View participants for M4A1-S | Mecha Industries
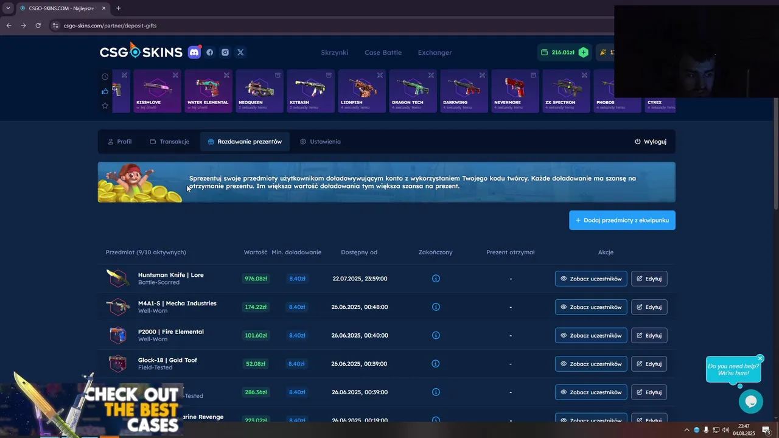Screen dimensions: 779x438 (x=591, y=307)
